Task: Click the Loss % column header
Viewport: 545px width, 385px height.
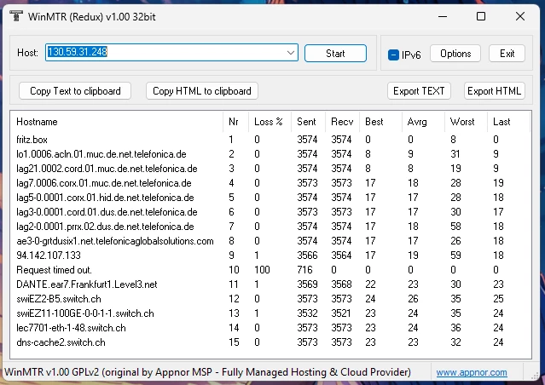Action: [270, 122]
